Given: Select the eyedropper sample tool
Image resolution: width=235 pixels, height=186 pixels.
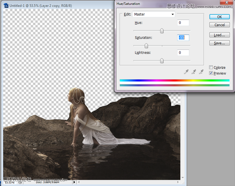Looking at the screenshot, I should pyautogui.click(x=186, y=72).
